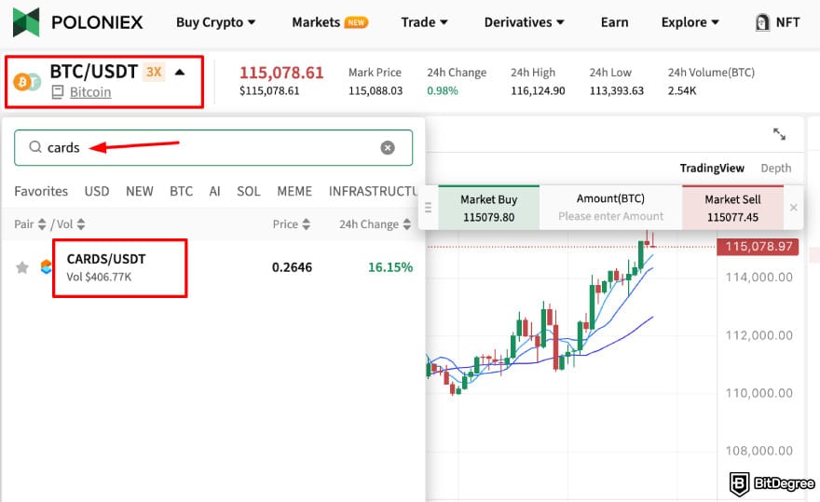Screen dimensions: 820x502
Task: Click the quick trade panel drag handle
Action: point(429,208)
